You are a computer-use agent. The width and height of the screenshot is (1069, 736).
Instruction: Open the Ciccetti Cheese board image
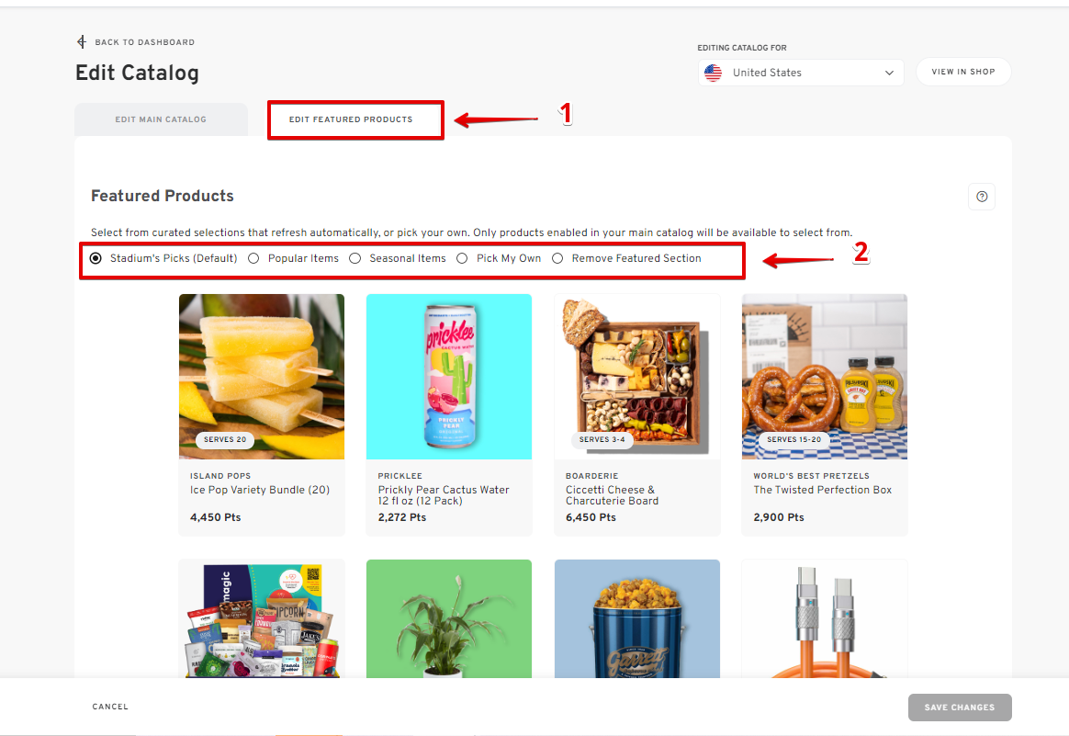(x=636, y=377)
